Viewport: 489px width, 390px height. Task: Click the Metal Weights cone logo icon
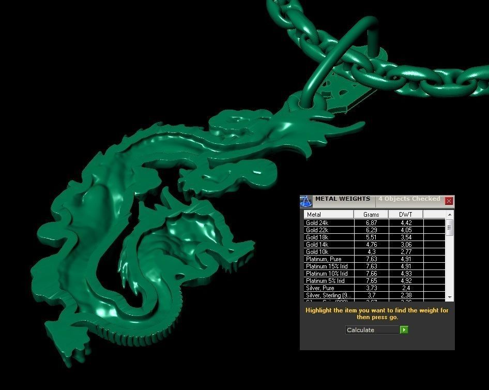pyautogui.click(x=306, y=202)
